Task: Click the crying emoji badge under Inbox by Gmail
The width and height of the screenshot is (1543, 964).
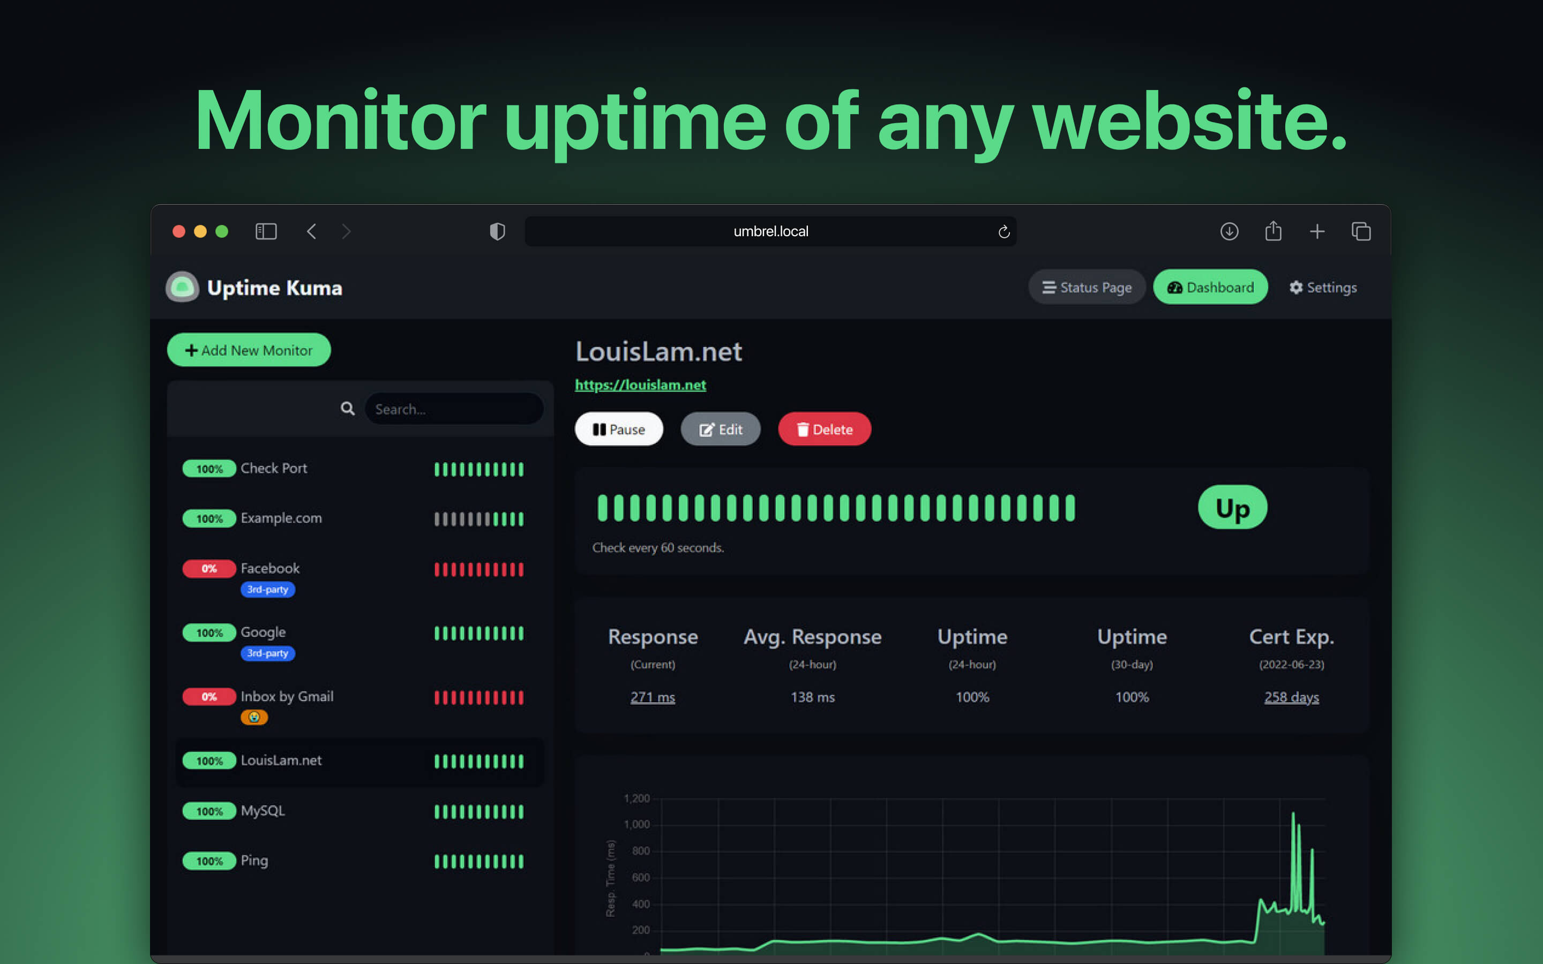Action: click(x=254, y=717)
